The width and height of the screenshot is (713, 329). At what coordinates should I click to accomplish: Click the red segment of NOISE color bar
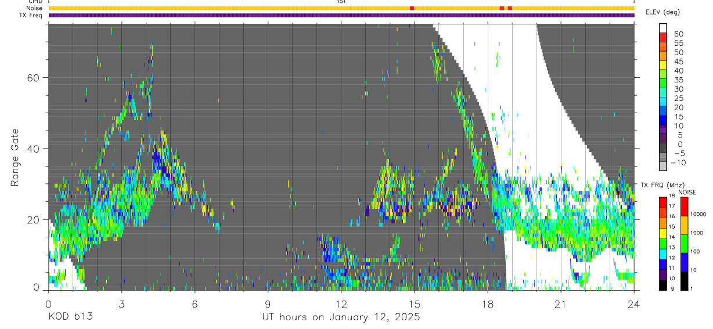tap(684, 207)
